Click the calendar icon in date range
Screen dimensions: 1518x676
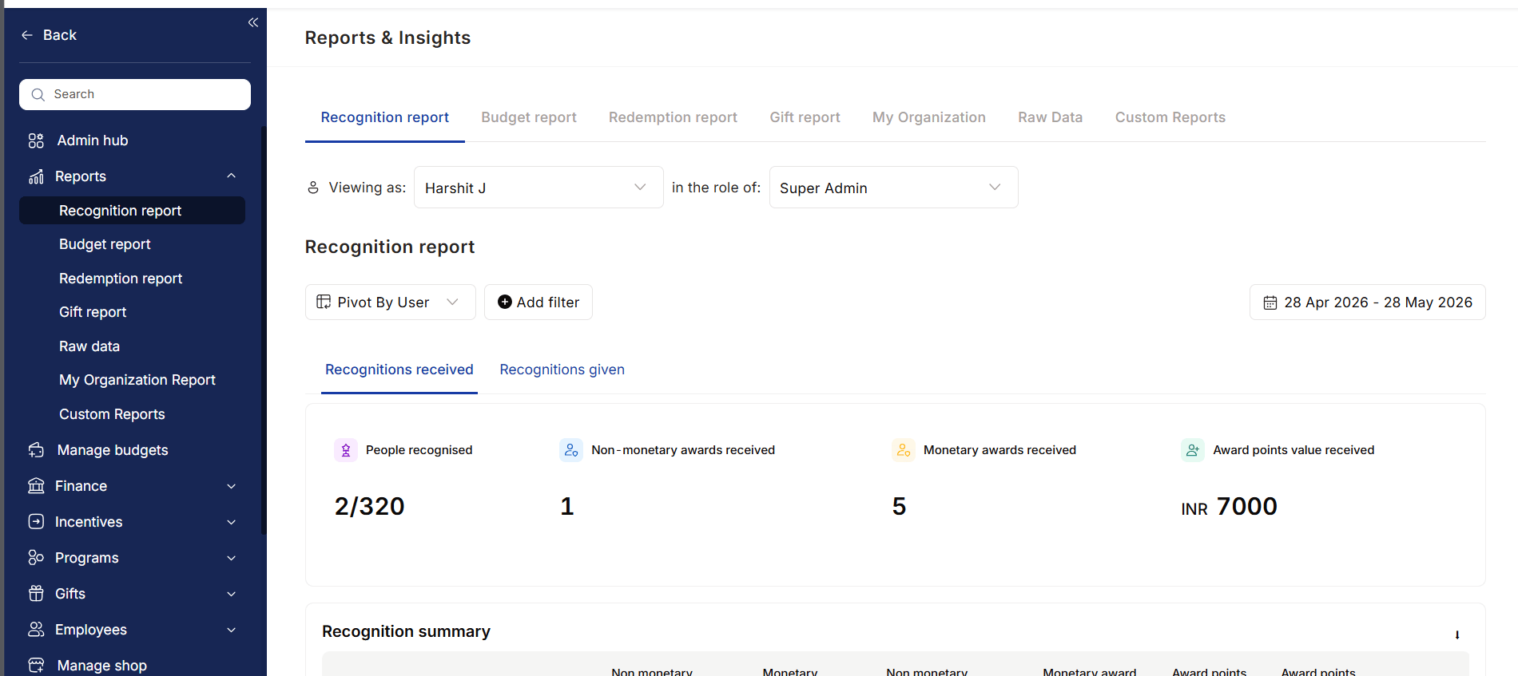1270,302
